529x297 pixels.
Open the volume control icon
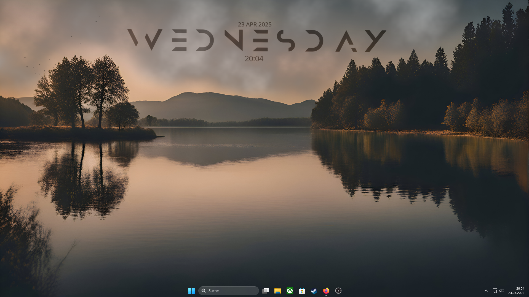[502, 291]
